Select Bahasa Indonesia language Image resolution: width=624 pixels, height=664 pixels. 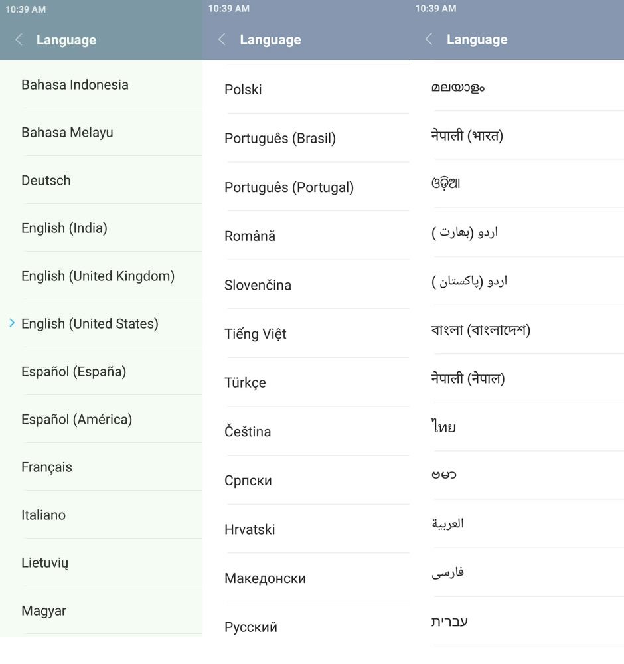tap(75, 85)
